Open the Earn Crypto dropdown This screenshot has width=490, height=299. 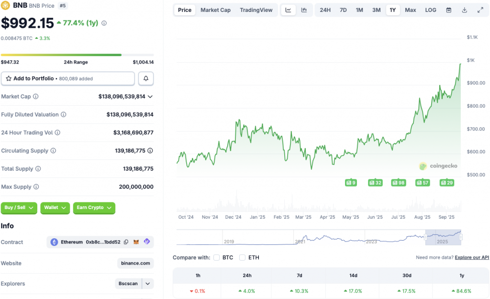point(94,208)
